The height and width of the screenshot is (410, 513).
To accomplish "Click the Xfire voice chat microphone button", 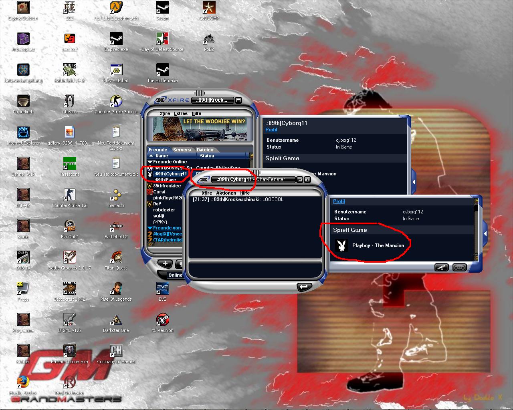I will (x=442, y=267).
